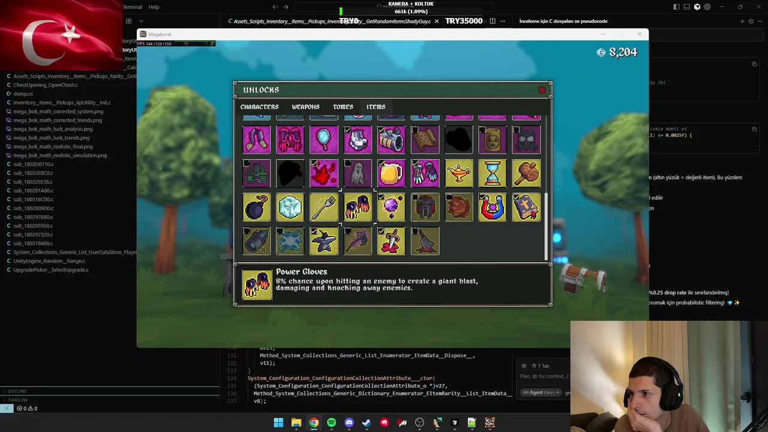This screenshot has height=432, width=768.
Task: Open Steam from the taskbar
Action: coord(367,423)
